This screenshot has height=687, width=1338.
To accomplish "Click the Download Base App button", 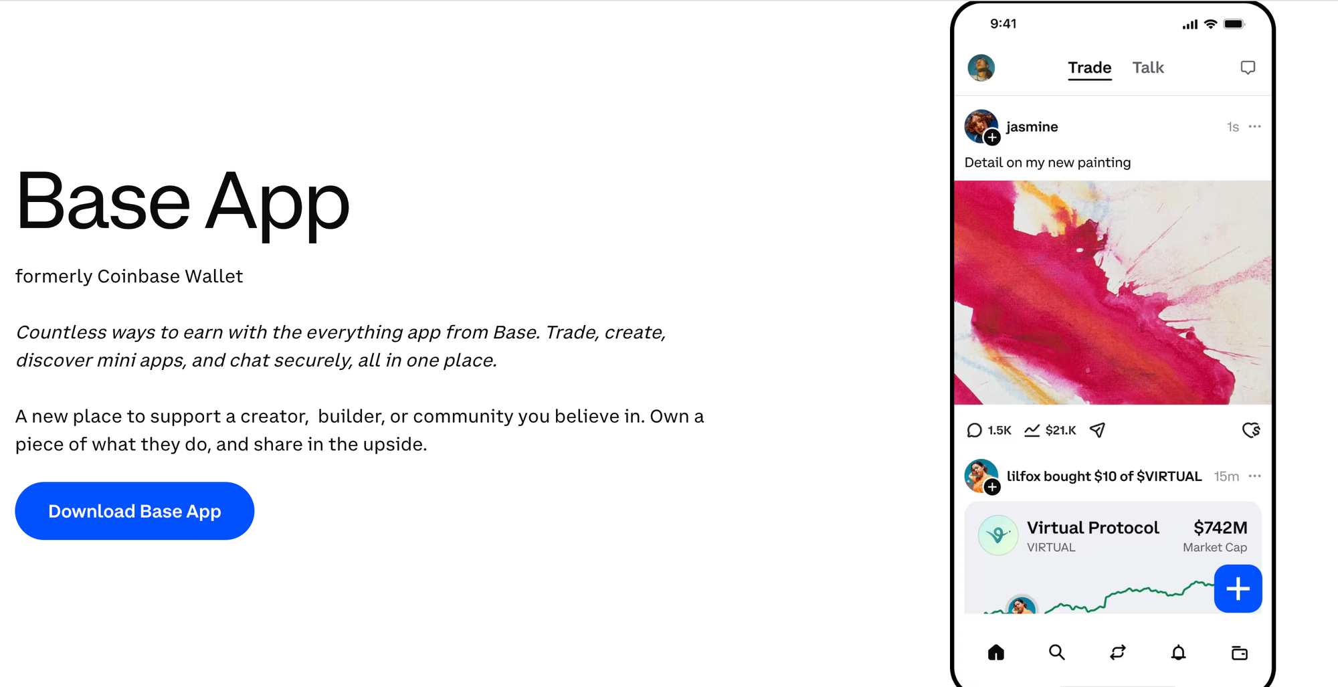I will point(134,510).
